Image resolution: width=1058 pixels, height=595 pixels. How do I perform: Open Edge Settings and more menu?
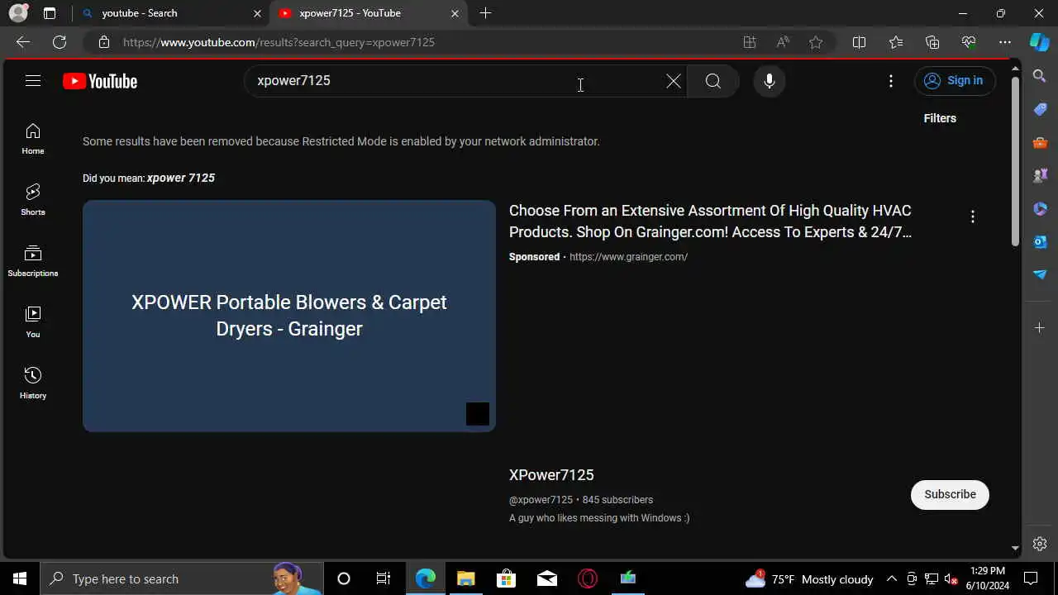1005,42
